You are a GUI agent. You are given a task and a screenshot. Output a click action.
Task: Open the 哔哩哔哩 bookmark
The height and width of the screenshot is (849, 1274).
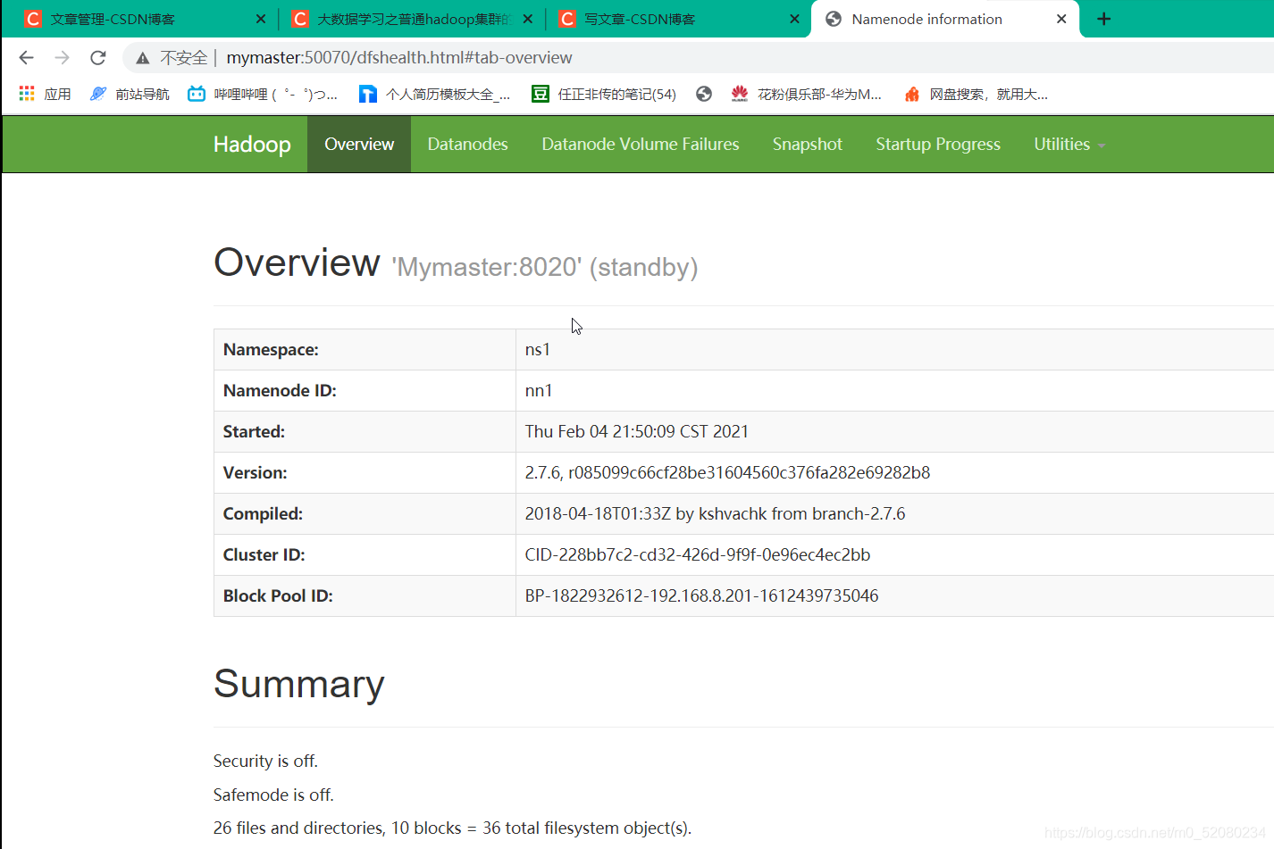point(263,94)
